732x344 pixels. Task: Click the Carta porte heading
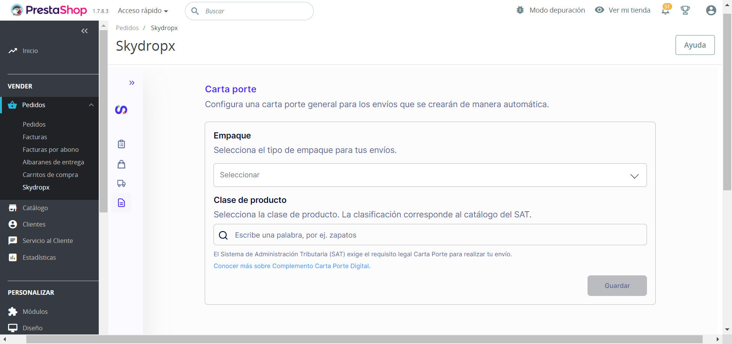click(x=231, y=89)
